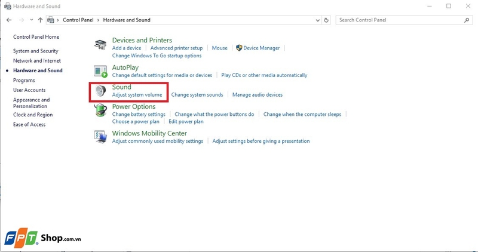Change default settings for media or devices

(162, 75)
